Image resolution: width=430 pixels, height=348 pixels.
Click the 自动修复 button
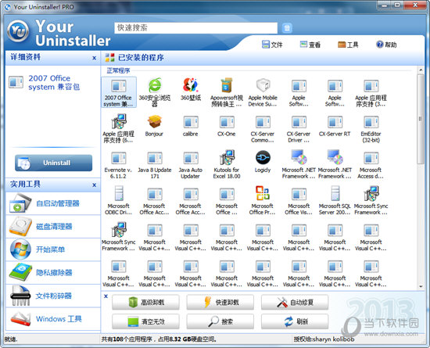295,302
